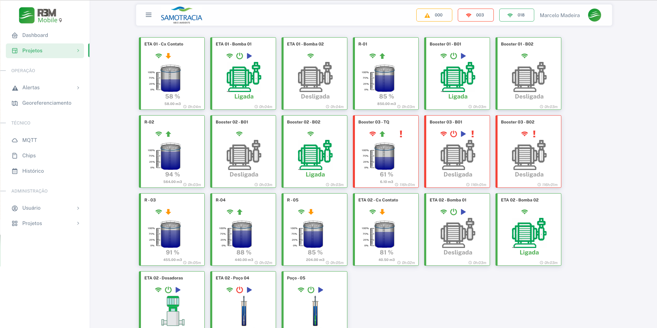Click the red offline devices counter 003

point(475,15)
